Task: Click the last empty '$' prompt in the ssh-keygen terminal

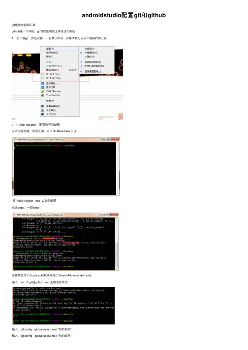Action: click(14, 269)
